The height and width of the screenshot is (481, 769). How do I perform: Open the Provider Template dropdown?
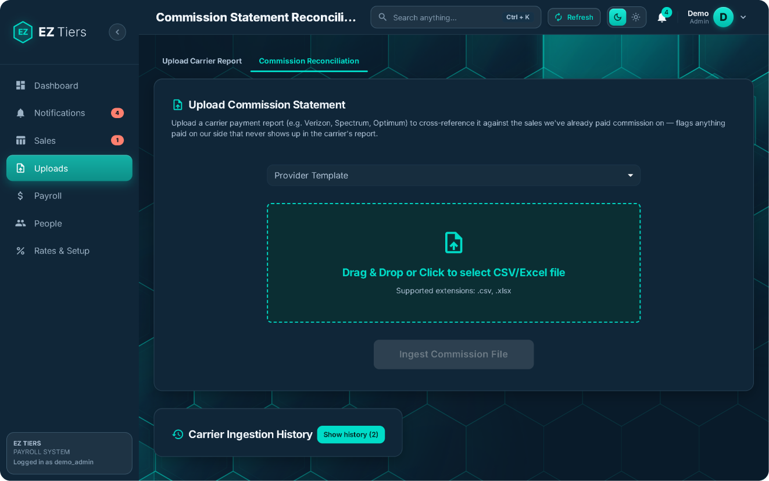click(x=453, y=175)
